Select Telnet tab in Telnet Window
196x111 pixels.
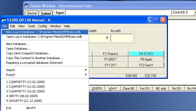click(x=46, y=13)
